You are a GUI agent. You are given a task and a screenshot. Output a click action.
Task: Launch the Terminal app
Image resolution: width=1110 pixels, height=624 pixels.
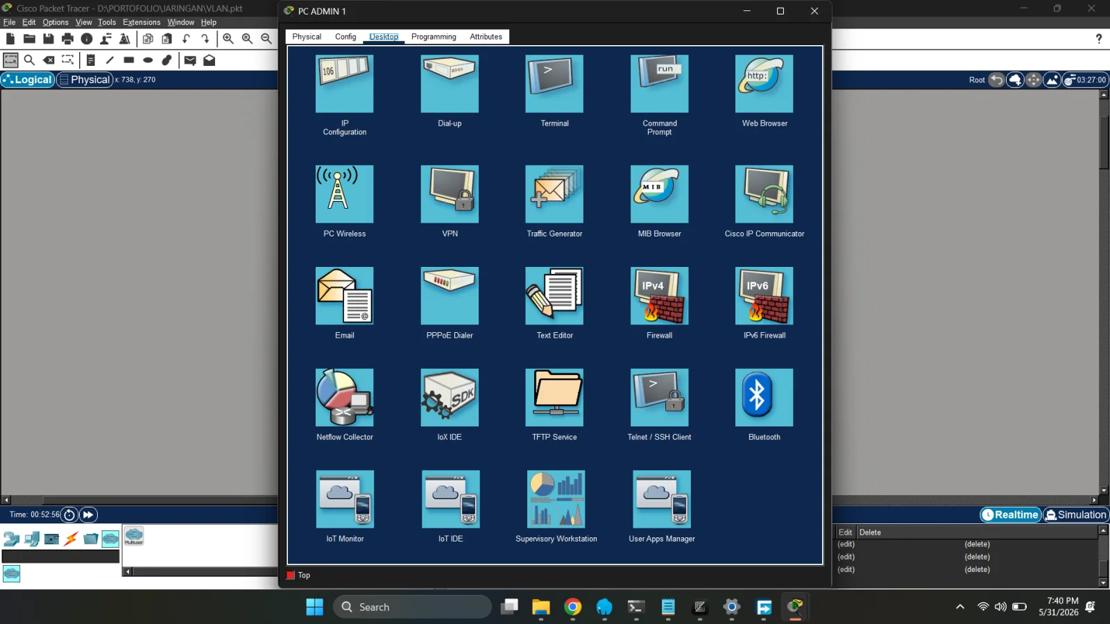(x=554, y=84)
